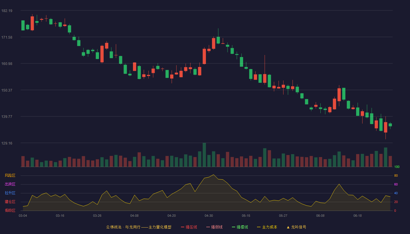The width and height of the screenshot is (410, 234).
Task: Click the 03-16 date label
Action: coord(60,216)
